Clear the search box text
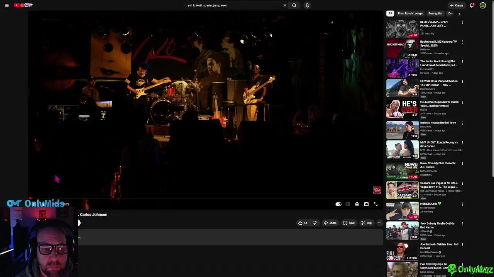494x277 pixels. coord(285,5)
